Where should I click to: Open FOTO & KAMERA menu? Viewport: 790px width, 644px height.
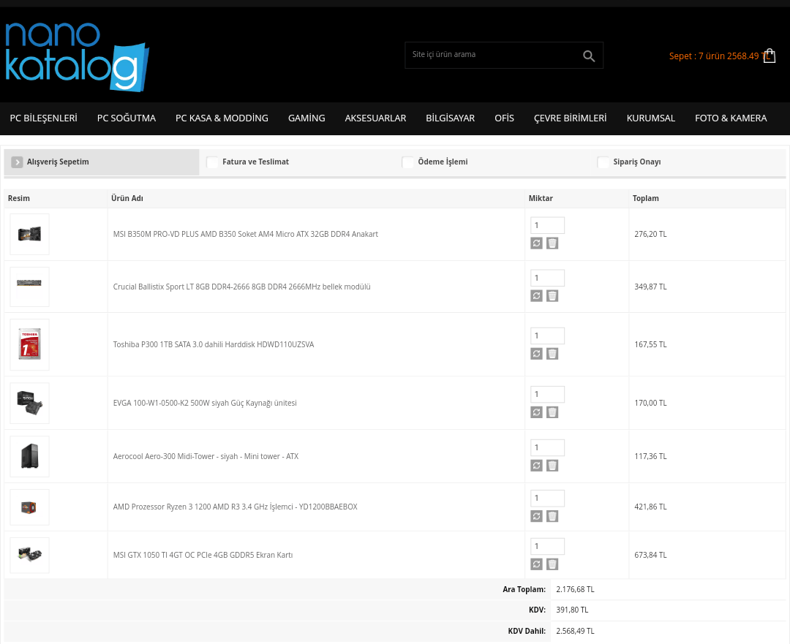[731, 118]
